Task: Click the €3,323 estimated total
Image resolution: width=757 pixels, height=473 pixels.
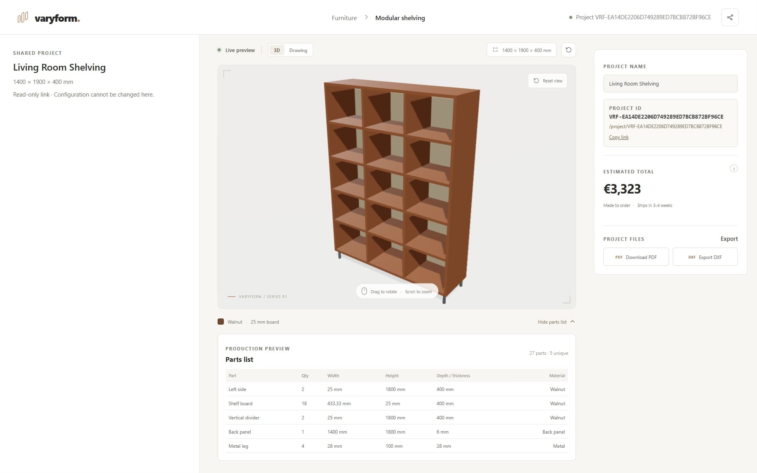Action: point(622,189)
